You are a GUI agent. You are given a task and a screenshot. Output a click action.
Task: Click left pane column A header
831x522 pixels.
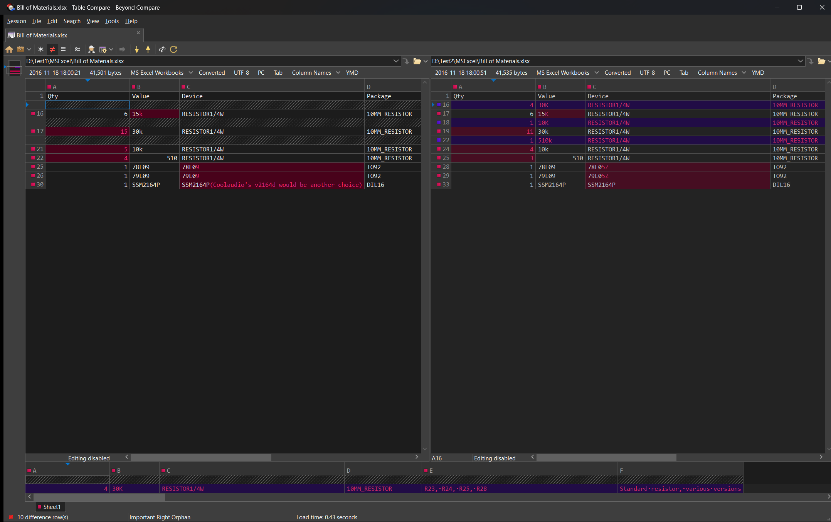87,87
